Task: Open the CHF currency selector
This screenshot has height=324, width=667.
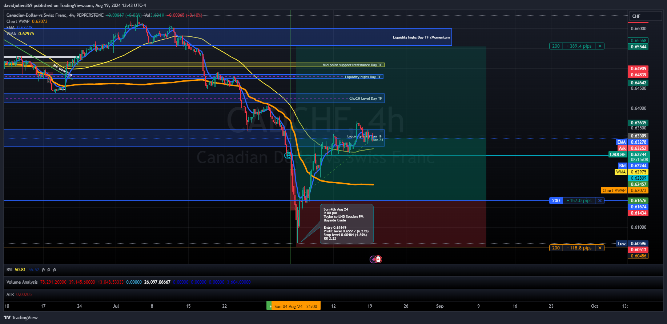Action: [x=645, y=16]
